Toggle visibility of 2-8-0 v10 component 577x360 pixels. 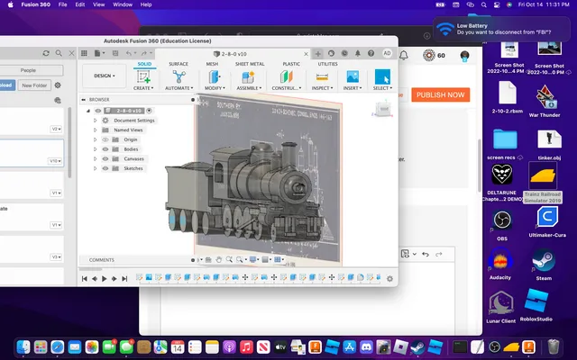(x=98, y=111)
